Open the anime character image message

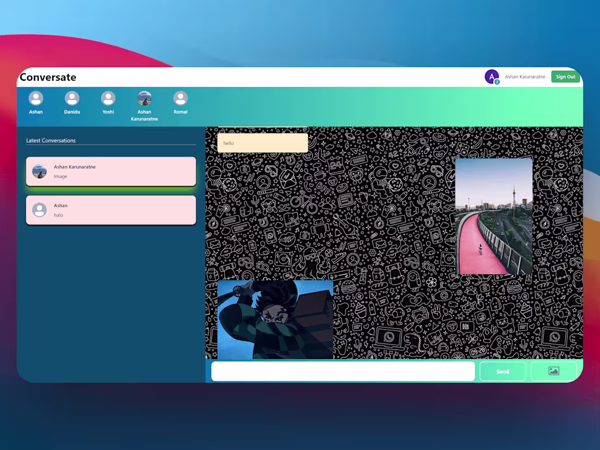click(275, 320)
